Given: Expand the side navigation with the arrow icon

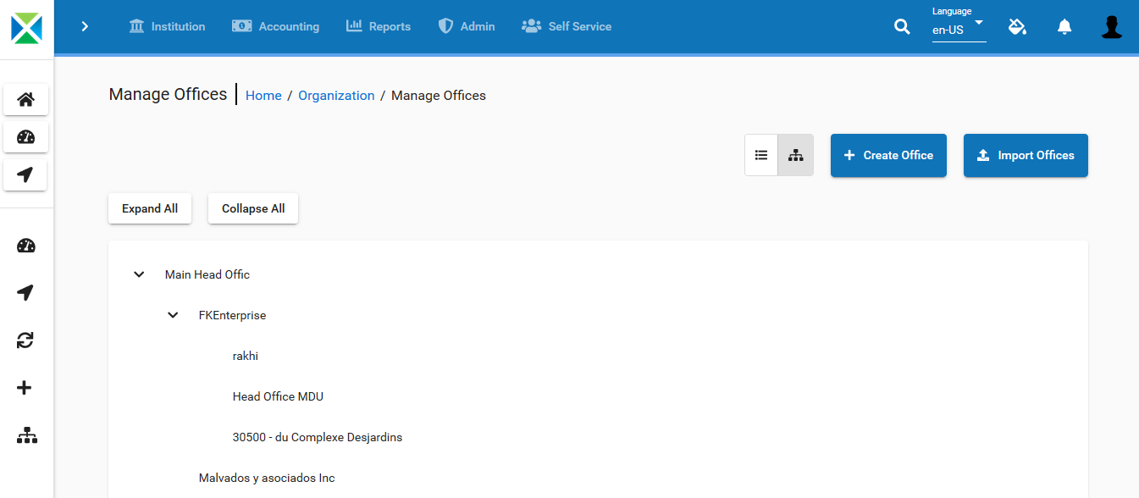Looking at the screenshot, I should coord(85,26).
